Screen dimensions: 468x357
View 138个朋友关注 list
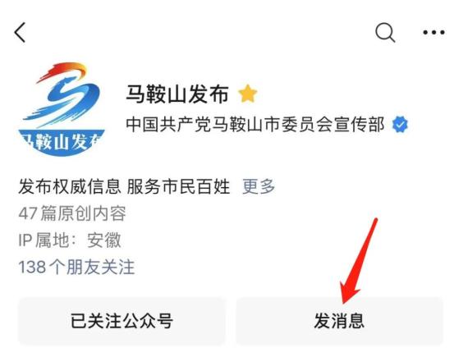click(76, 267)
